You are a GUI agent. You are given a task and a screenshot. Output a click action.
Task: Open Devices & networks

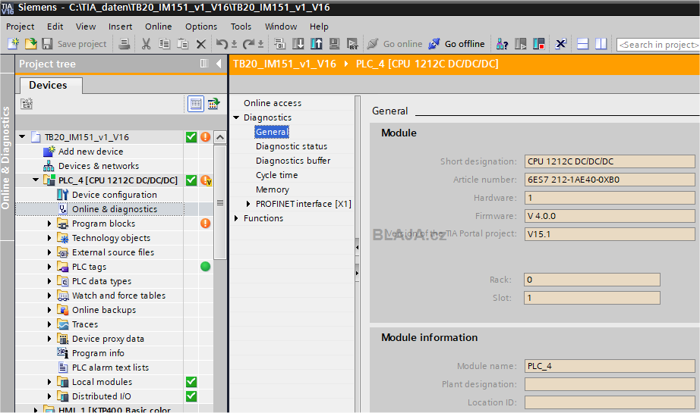99,166
